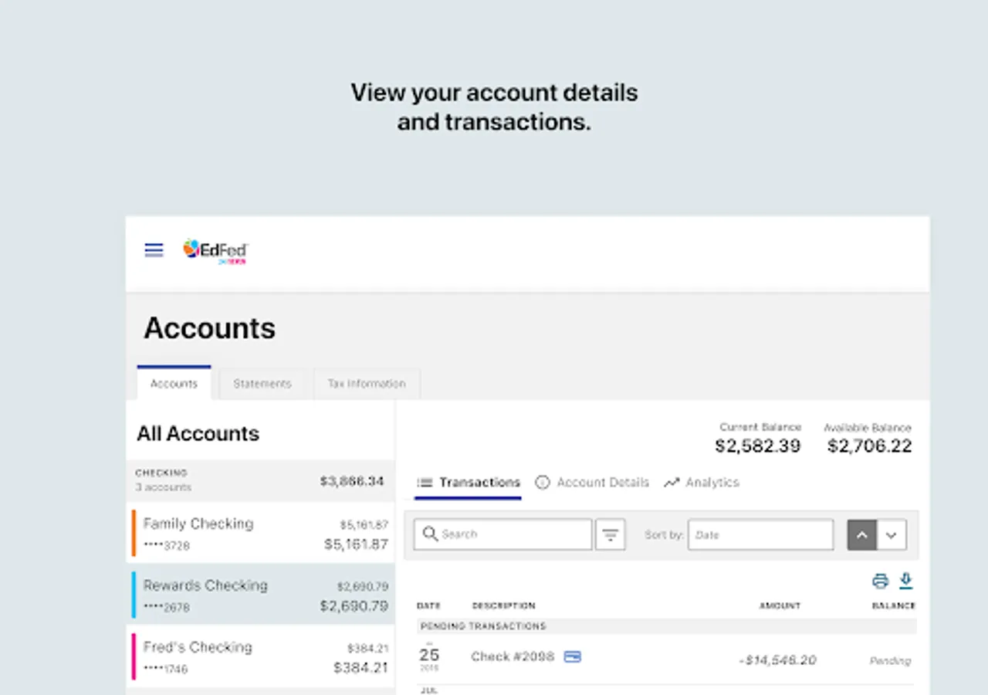Click the filter transactions icon

click(x=610, y=534)
